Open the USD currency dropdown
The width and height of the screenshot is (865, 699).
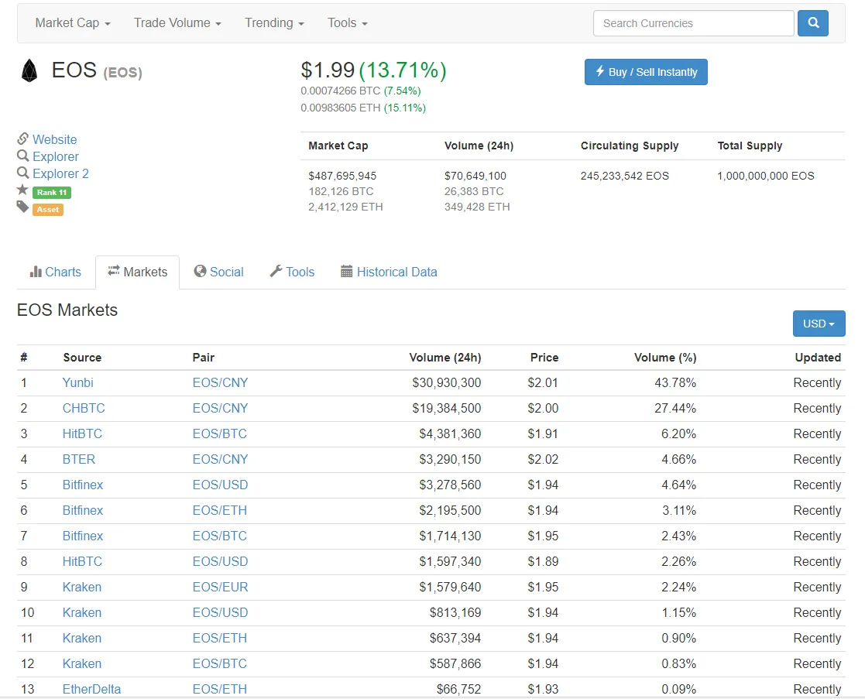pyautogui.click(x=819, y=324)
